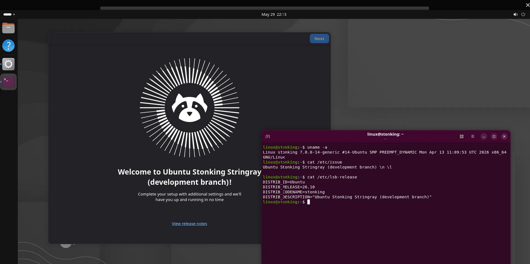Screen dimensions: 530x264
Task: Click the raccoon mascot logo
Action: click(189, 108)
